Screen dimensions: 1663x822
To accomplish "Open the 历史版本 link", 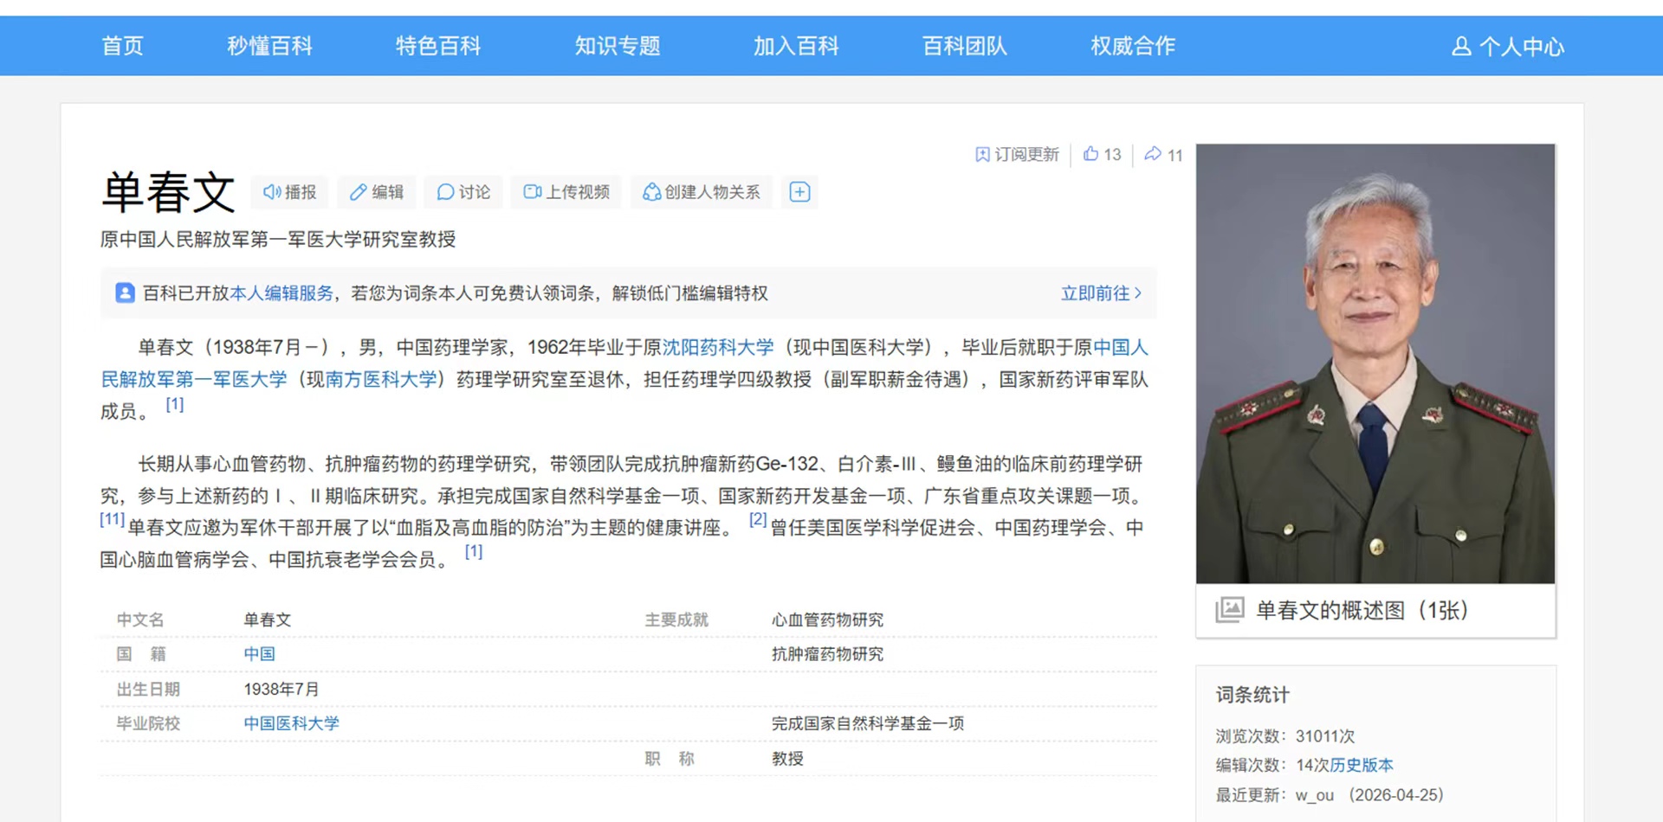I will [1362, 765].
